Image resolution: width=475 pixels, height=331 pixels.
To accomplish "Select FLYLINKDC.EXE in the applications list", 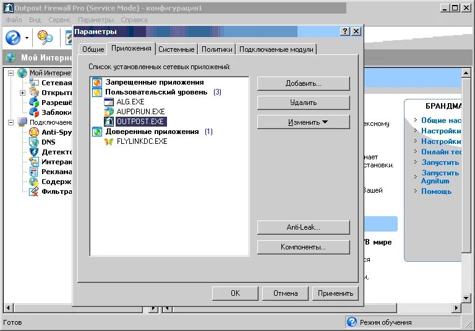I will [x=142, y=141].
